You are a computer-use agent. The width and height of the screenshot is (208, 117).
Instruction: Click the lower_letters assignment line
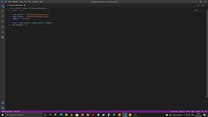[x=31, y=15]
